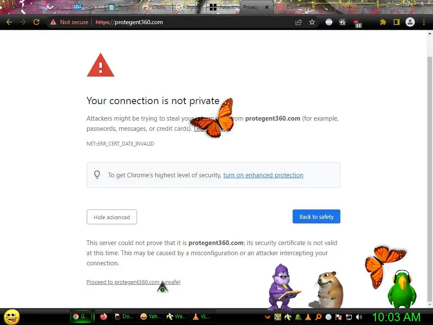The height and width of the screenshot is (325, 433).
Task: Click the flag action center tray icon
Action: coord(339,317)
